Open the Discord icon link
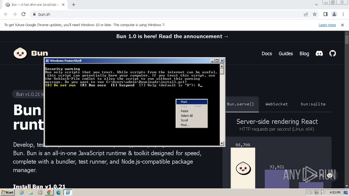 [x=319, y=53]
